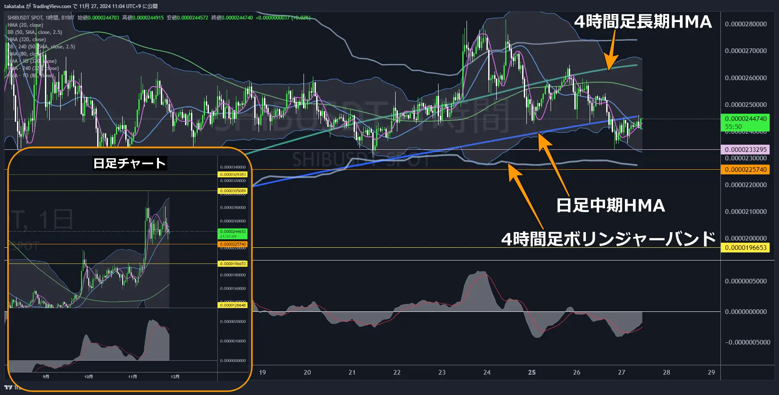Click the SHIBUSDT SPOT, 1時間, BYBIT symbol title
779x395 pixels.
(x=41, y=18)
